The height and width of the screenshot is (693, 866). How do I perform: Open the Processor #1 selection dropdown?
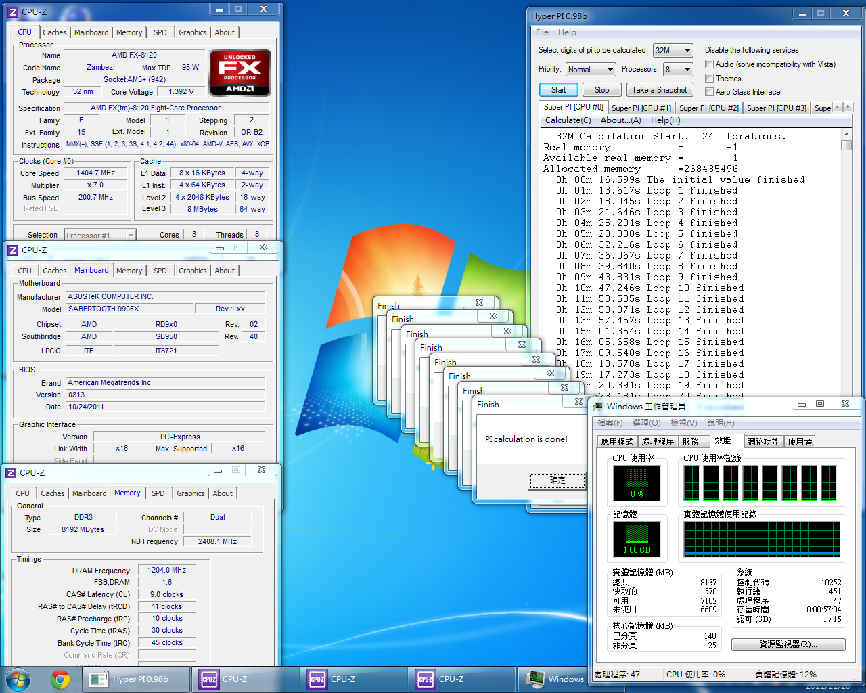[100, 235]
